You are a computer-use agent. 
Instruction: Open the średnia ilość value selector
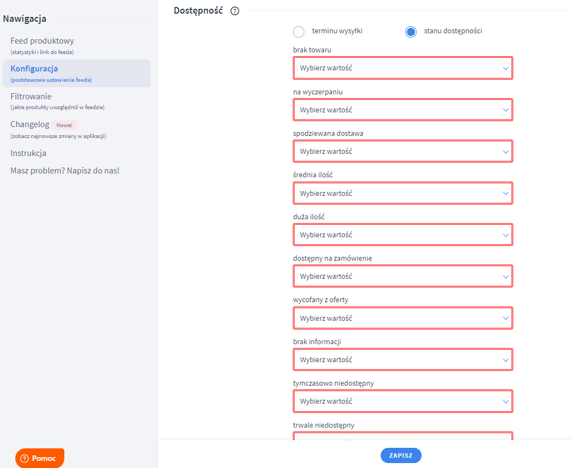[x=402, y=194]
